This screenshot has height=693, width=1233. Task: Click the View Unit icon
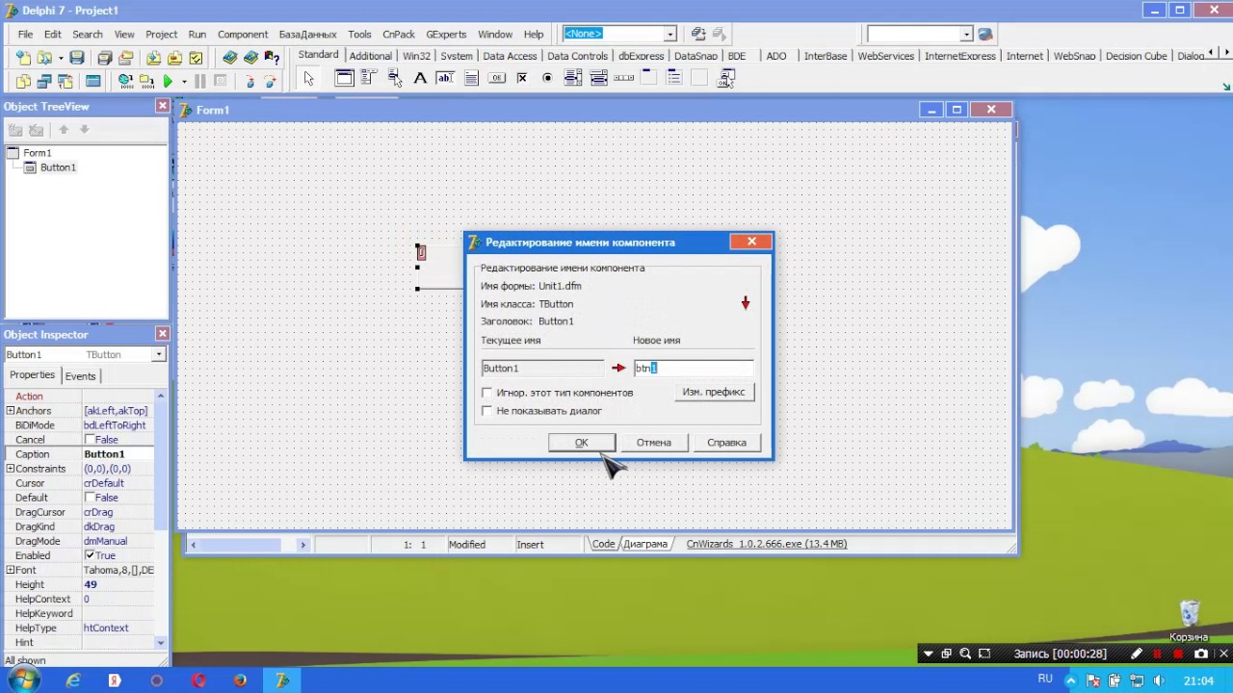[23, 81]
